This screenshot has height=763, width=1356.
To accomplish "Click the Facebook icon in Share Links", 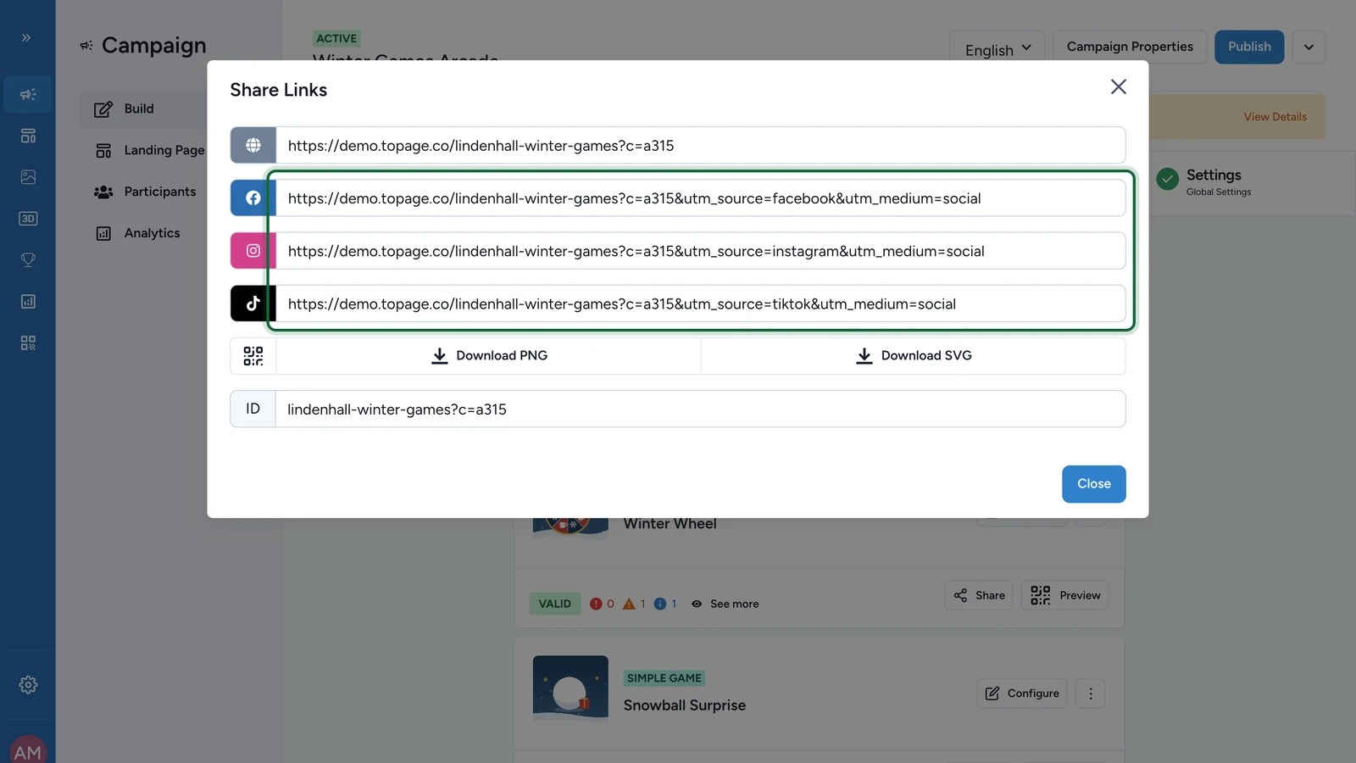I will point(253,198).
